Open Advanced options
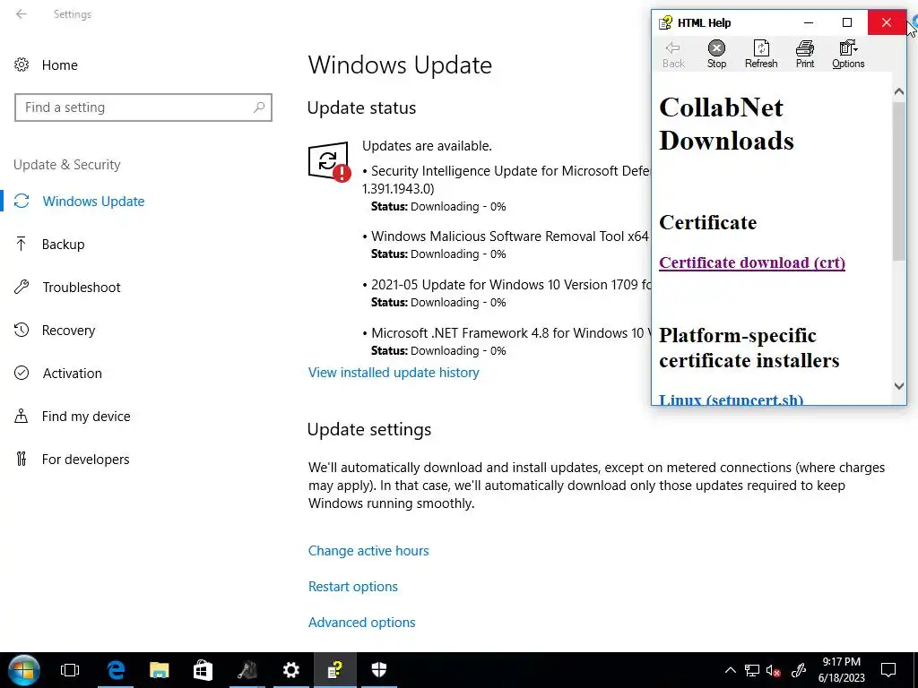The image size is (918, 688). [x=362, y=623]
